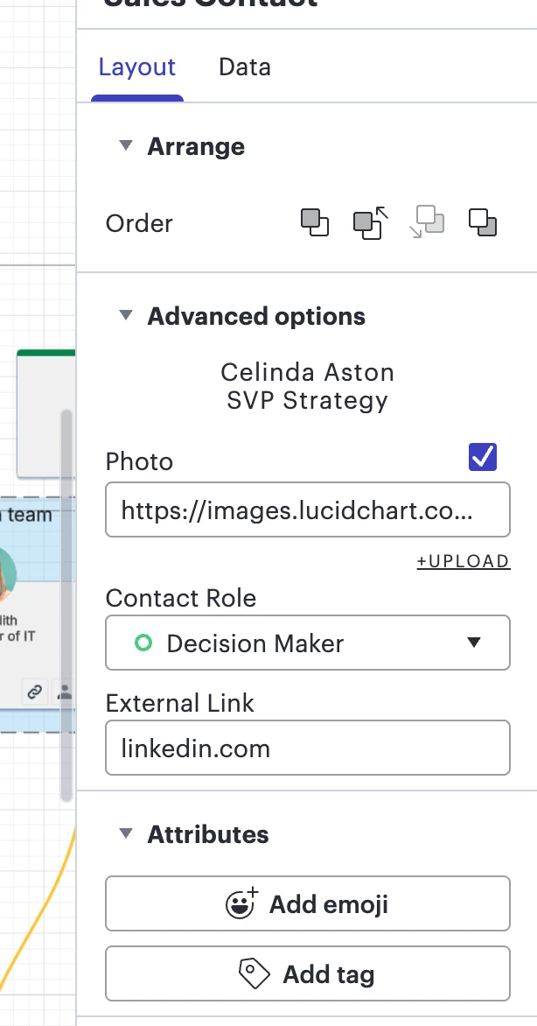Viewport: 537px width, 1026px height.
Task: Click the contact photo avatar on the canvas
Action: click(x=5, y=576)
